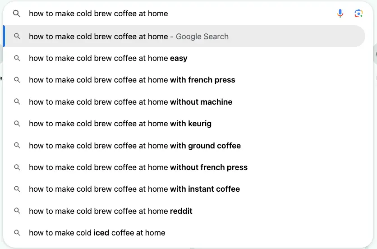Click search icon beside 'with keurig' suggestion
377x249 pixels.
click(x=17, y=124)
